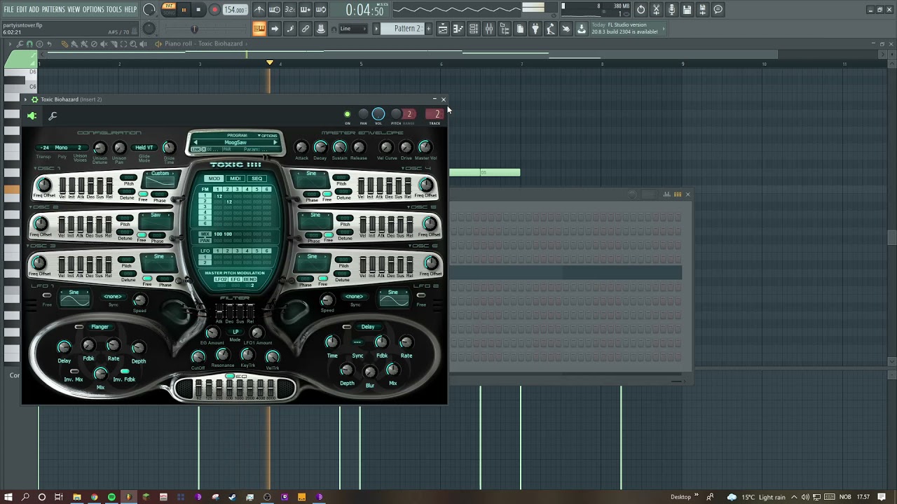Viewport: 897px width, 504px height.
Task: Open the VIEW menu
Action: pyautogui.click(x=74, y=10)
